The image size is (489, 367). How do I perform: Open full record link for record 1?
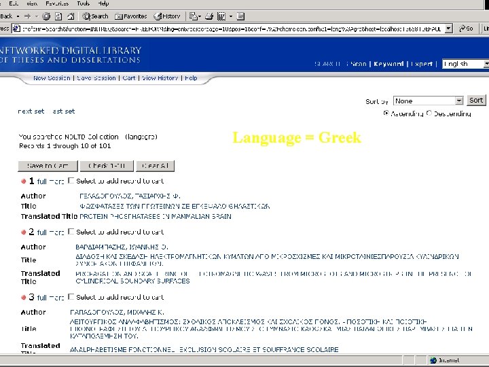click(x=50, y=181)
